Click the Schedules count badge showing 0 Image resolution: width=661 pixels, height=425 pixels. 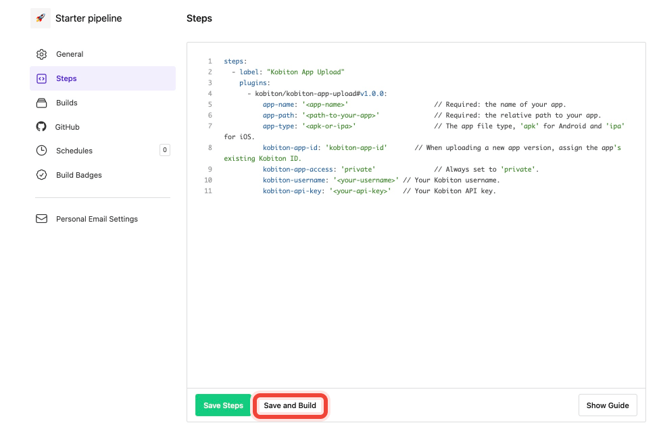[x=165, y=150]
